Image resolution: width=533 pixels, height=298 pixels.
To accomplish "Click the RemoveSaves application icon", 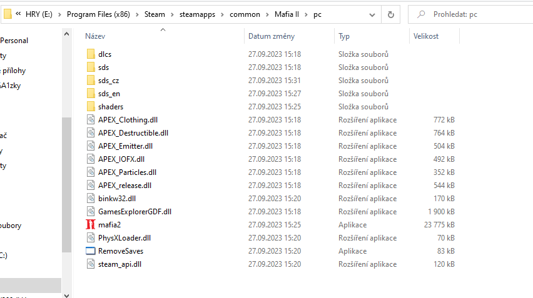I will point(91,251).
